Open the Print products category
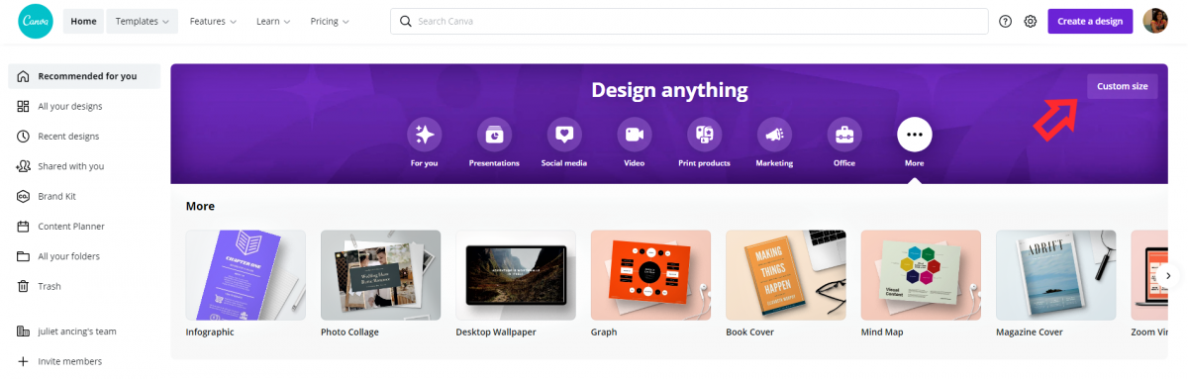The height and width of the screenshot is (379, 1188). (705, 134)
